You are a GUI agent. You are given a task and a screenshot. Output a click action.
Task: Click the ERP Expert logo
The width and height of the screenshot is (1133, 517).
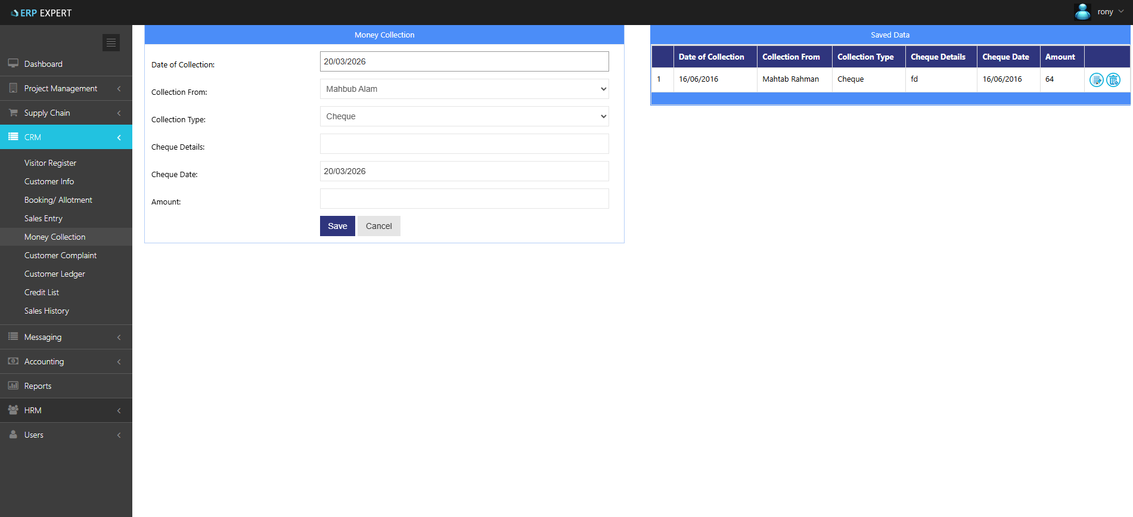tap(41, 13)
